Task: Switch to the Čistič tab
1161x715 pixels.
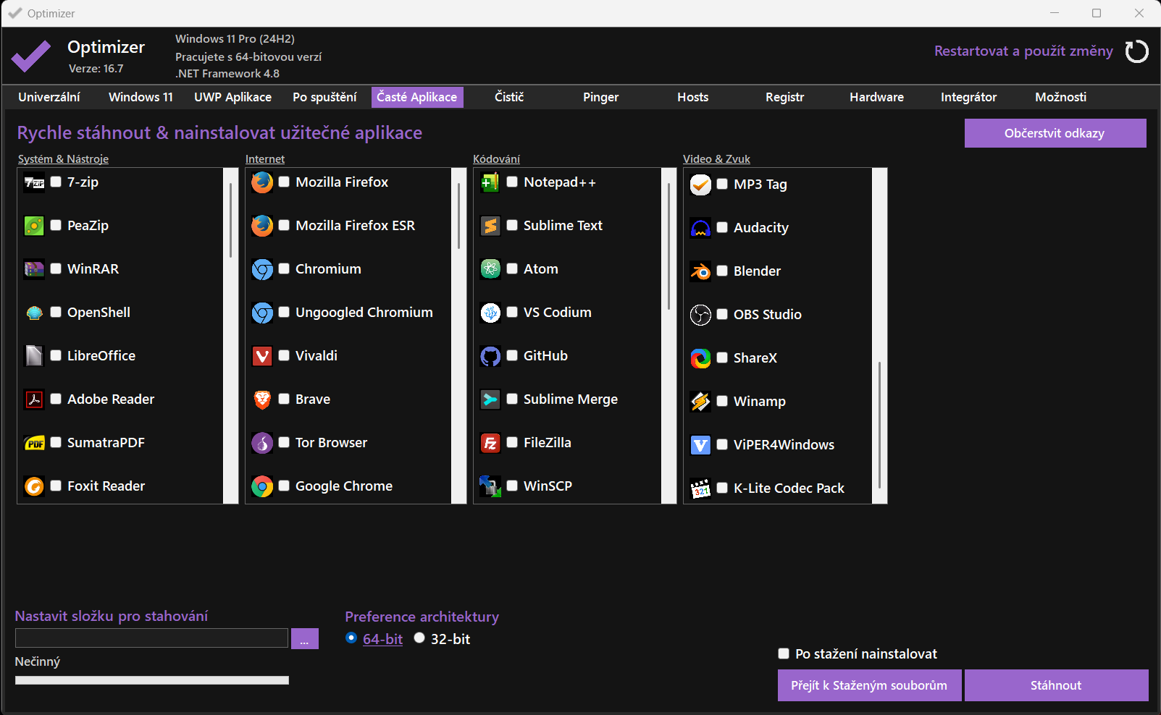Action: coord(509,97)
